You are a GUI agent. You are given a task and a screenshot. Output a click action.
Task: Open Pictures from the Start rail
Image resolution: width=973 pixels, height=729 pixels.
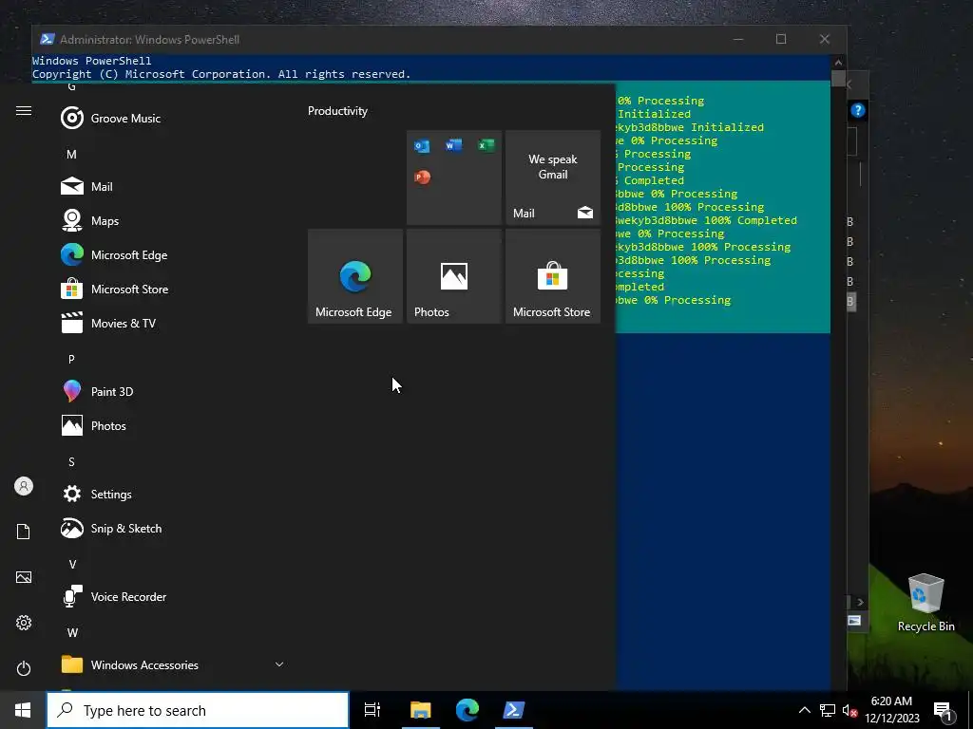click(24, 577)
